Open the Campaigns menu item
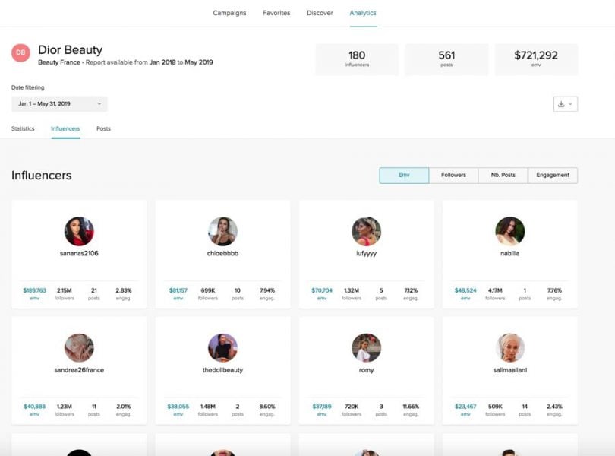This screenshot has height=456, width=615. (229, 13)
